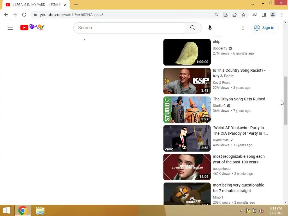Open Chrome profile avatar
This screenshot has width=288, height=216.
pyautogui.click(x=273, y=15)
